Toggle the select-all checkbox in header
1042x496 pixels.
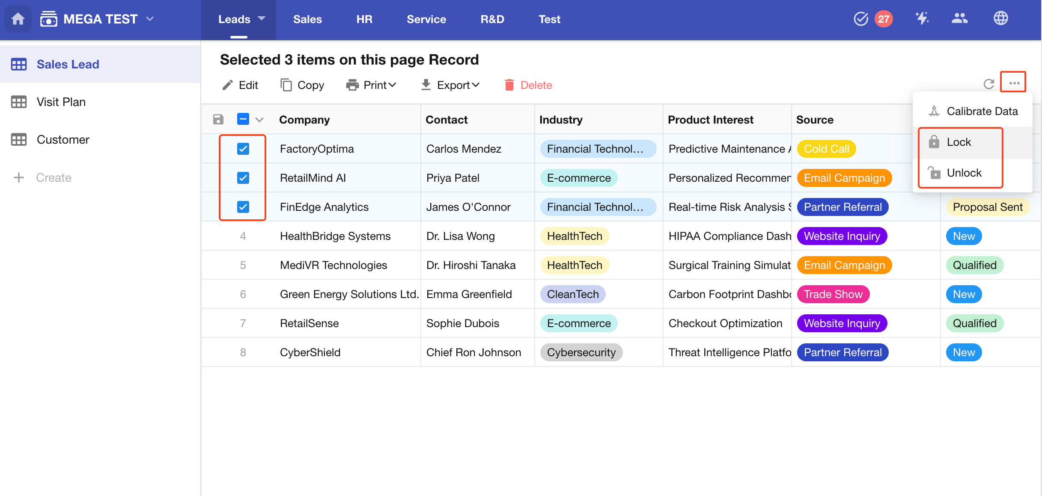click(x=243, y=119)
